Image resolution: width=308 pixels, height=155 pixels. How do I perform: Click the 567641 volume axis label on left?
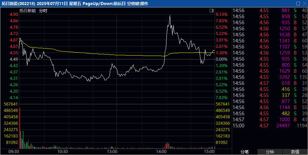pos(9,104)
